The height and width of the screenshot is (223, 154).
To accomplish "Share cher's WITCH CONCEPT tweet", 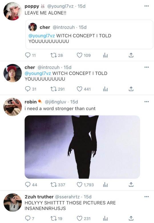I will click(131, 89).
